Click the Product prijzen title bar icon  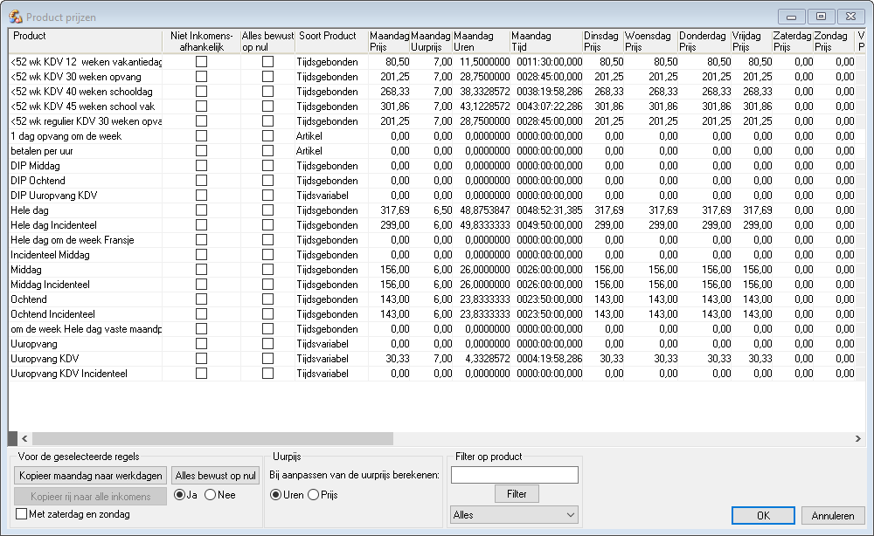point(16,17)
